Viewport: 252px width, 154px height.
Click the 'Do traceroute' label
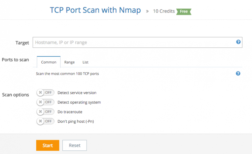tap(70, 112)
